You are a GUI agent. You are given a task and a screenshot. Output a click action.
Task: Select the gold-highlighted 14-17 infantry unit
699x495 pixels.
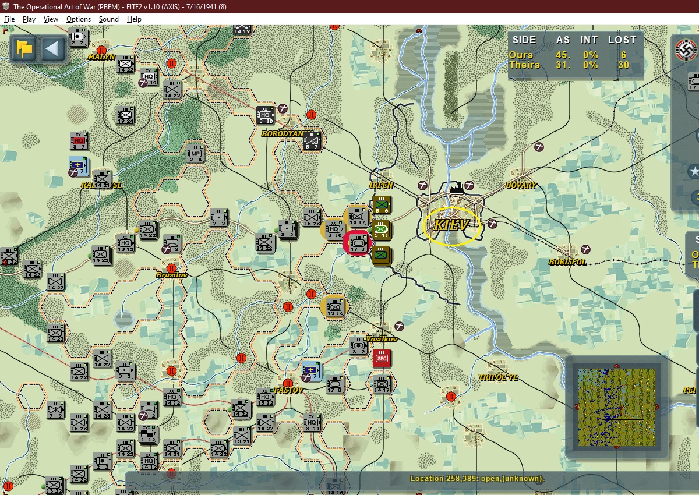(x=358, y=217)
